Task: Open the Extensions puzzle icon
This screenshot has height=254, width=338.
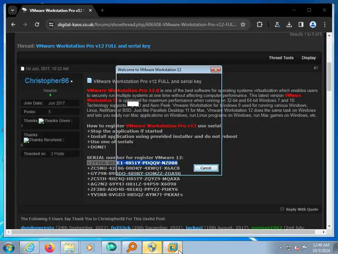Action: pos(259,24)
